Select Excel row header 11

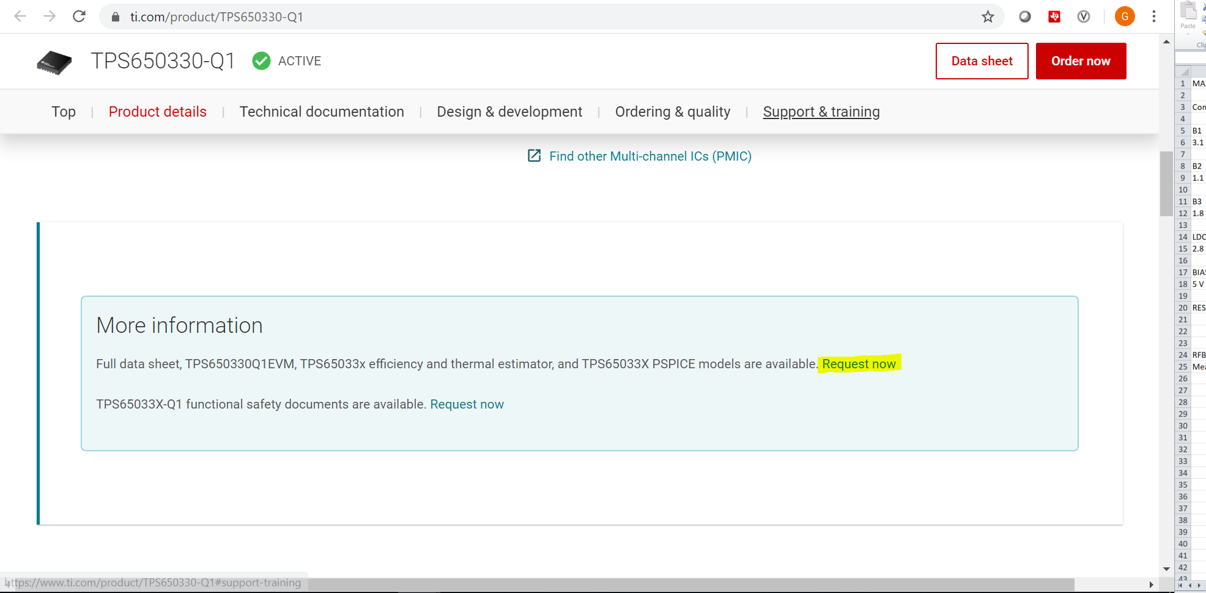pos(1183,202)
